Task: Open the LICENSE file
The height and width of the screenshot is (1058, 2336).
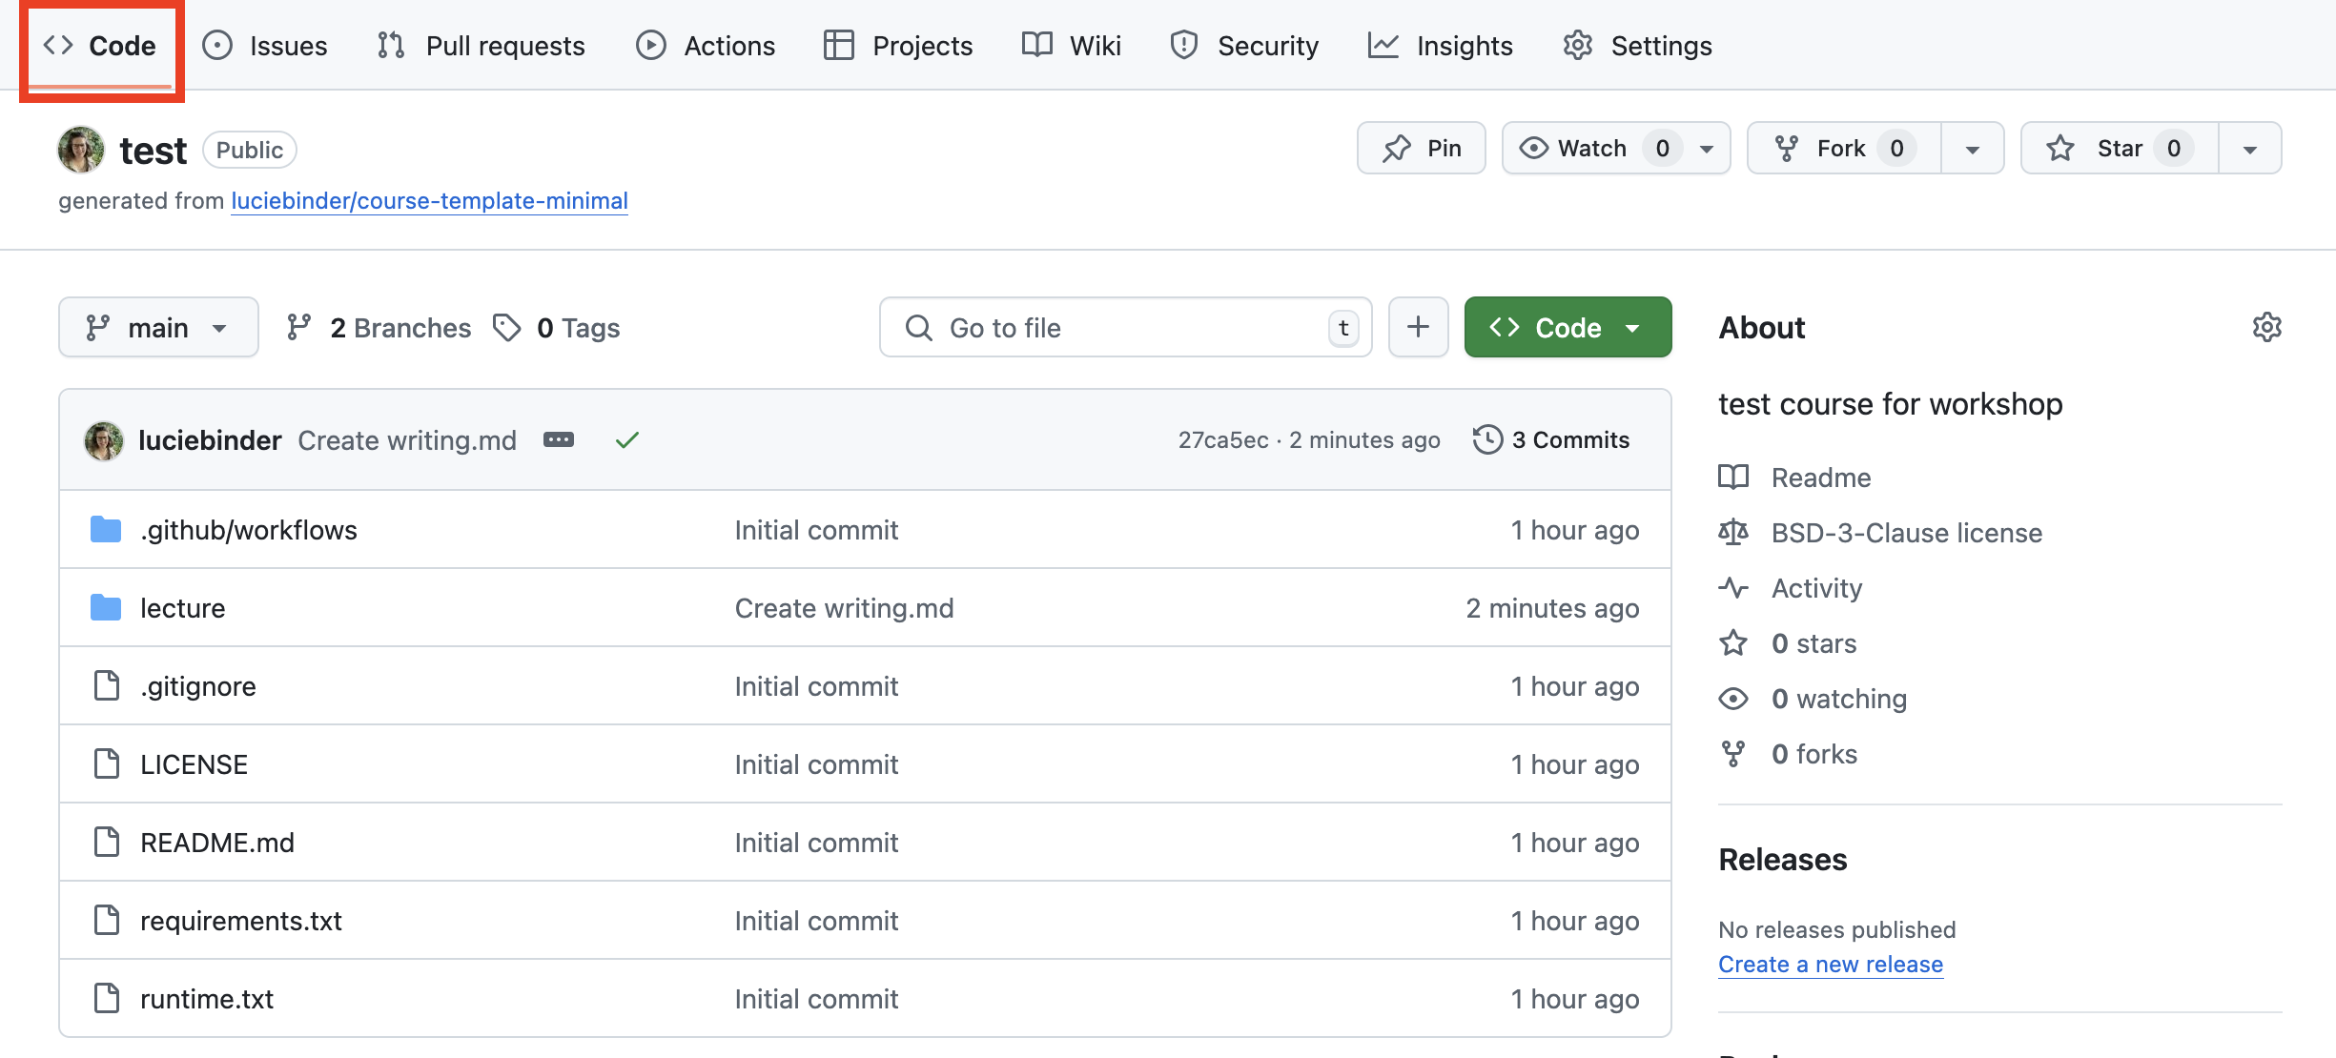Action: click(194, 764)
